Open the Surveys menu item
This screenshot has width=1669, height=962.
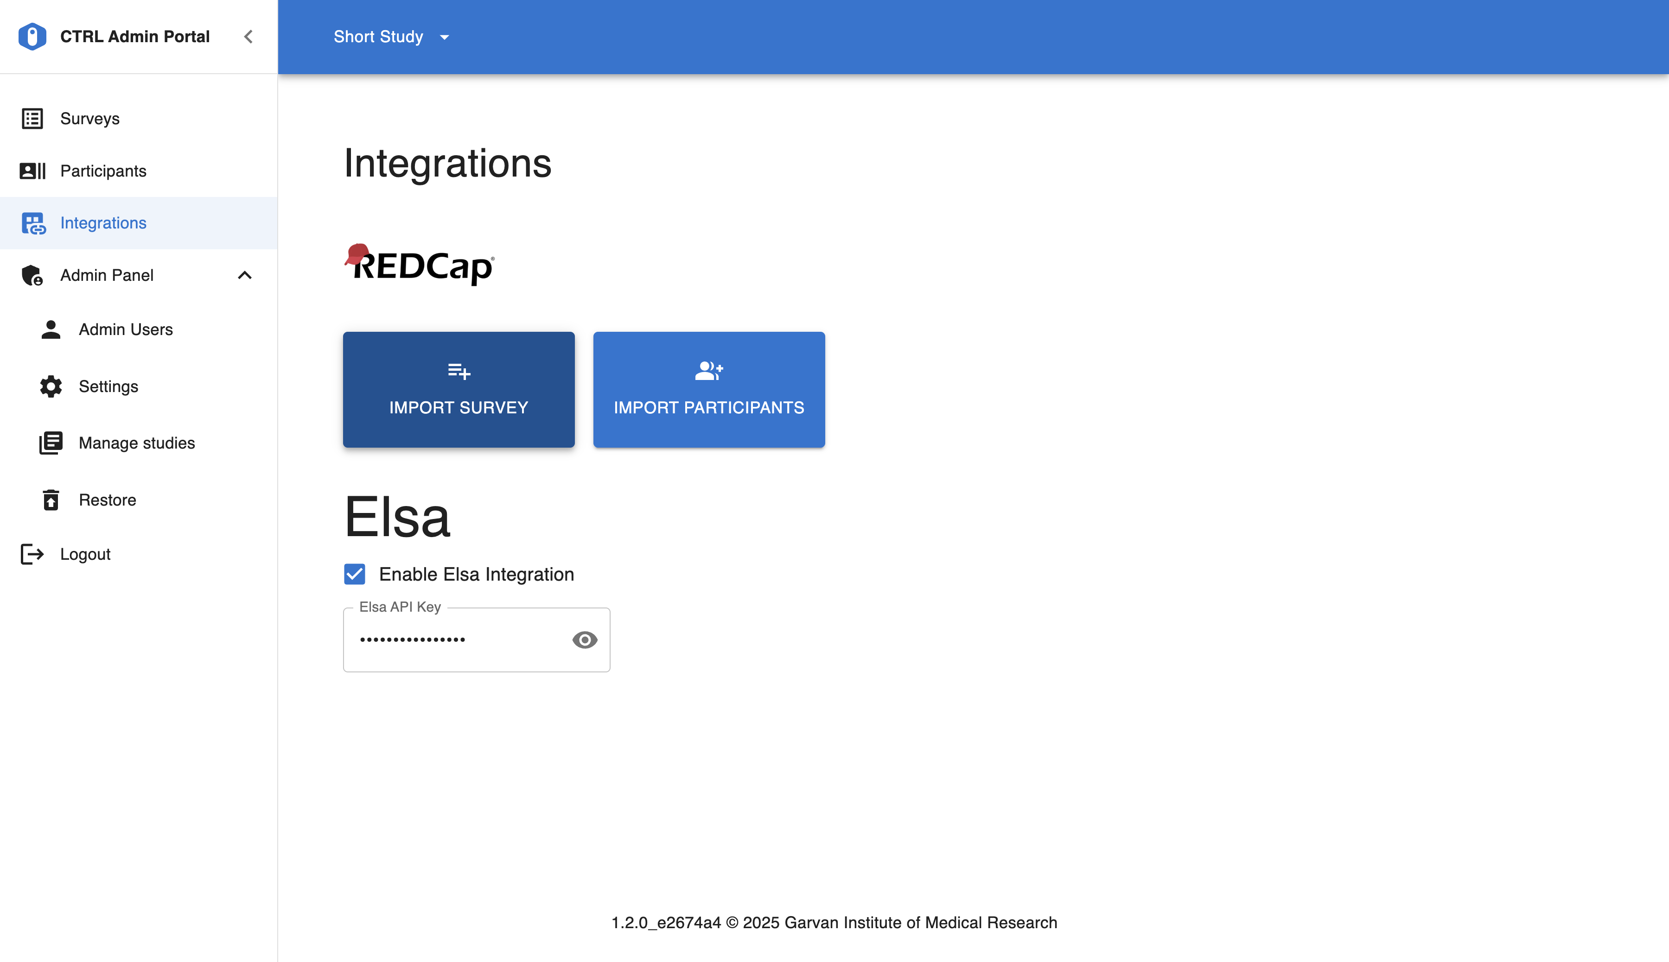90,118
